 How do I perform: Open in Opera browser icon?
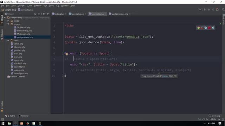point(210,28)
